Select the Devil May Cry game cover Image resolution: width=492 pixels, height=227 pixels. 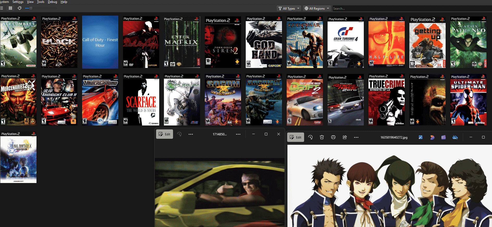tap(141, 42)
